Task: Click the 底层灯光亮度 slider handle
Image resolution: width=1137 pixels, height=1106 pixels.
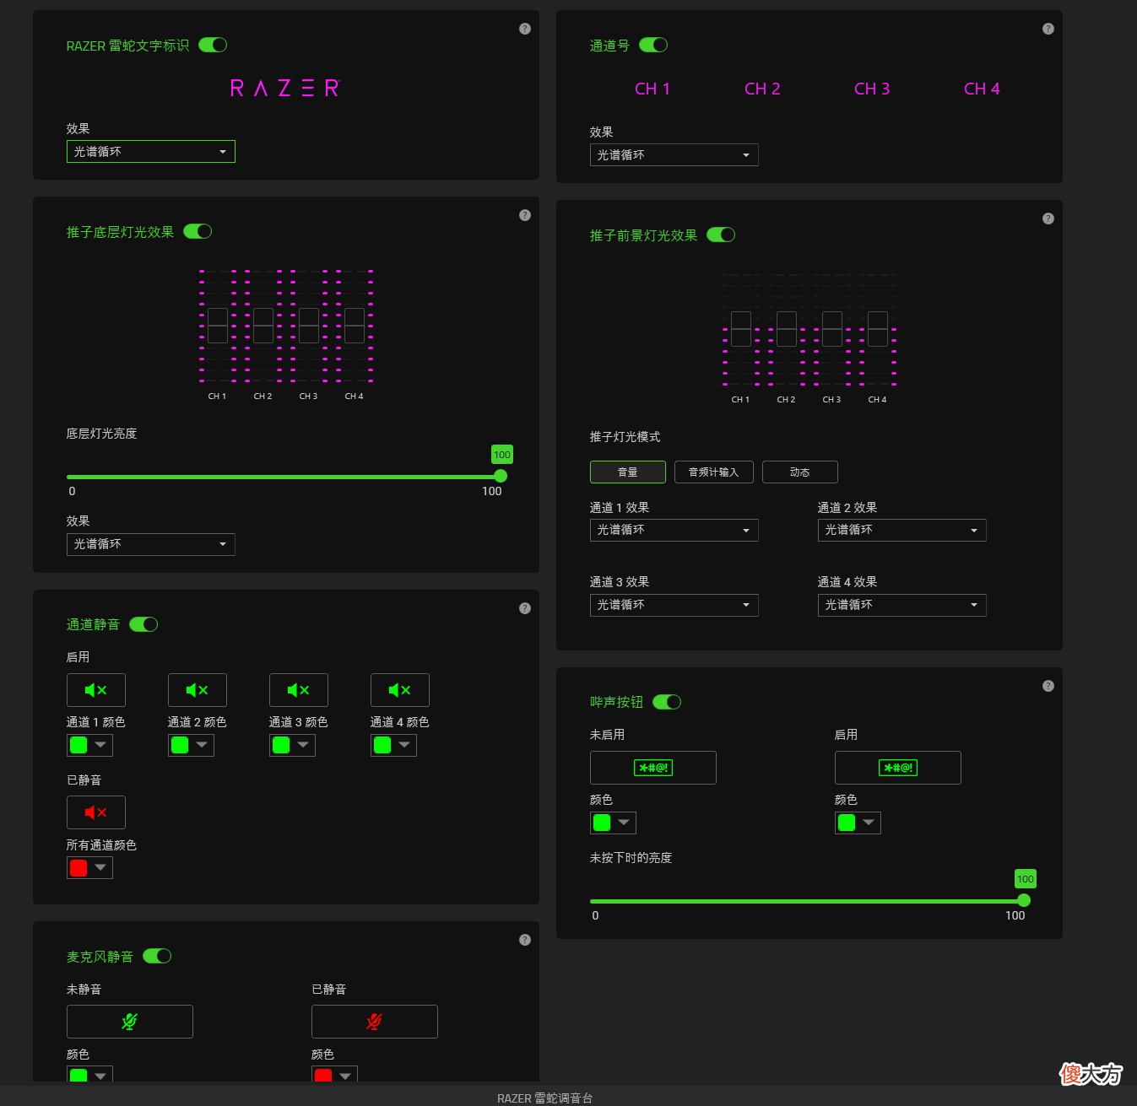Action: coord(501,476)
